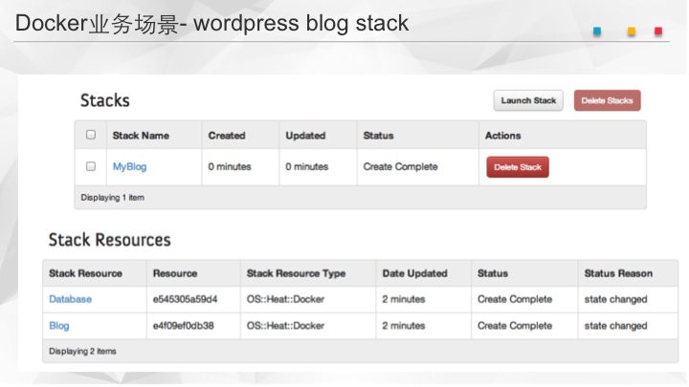The image size is (689, 387).
Task: Check the MyBlog row checkbox
Action: point(91,166)
